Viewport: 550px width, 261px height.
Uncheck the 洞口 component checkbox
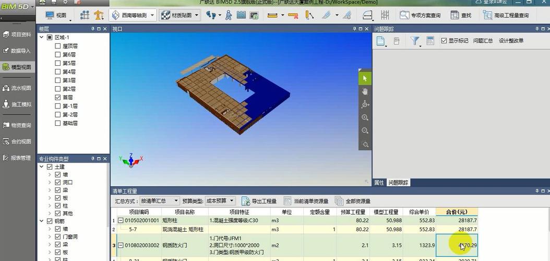pyautogui.click(x=58, y=182)
